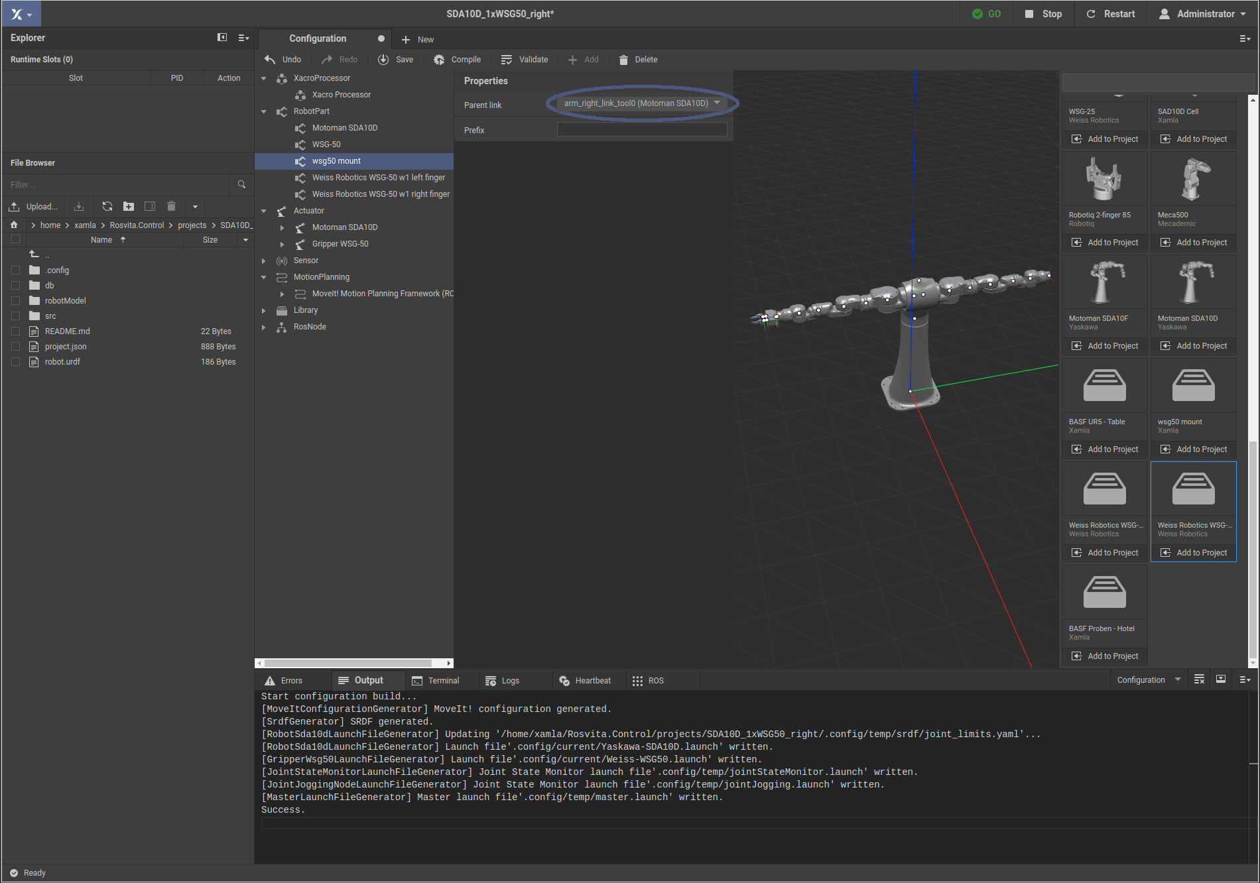Viewport: 1260px width, 883px height.
Task: Collapse the Actuator tree node
Action: 264,211
